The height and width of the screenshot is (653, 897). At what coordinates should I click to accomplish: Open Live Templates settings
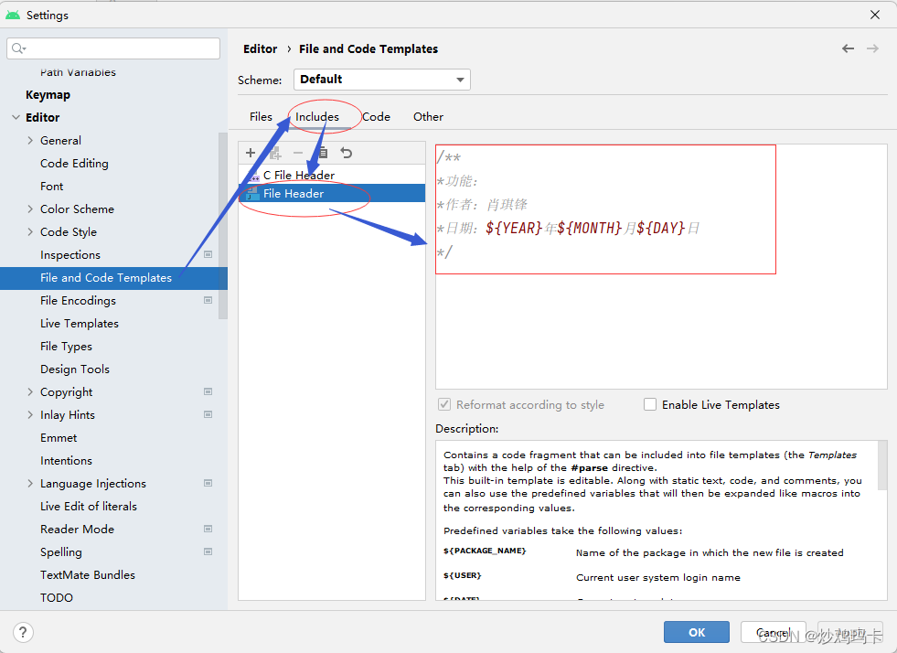coord(80,324)
